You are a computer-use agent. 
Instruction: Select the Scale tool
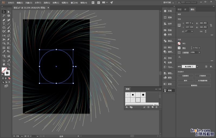pyautogui.click(x=9, y=36)
